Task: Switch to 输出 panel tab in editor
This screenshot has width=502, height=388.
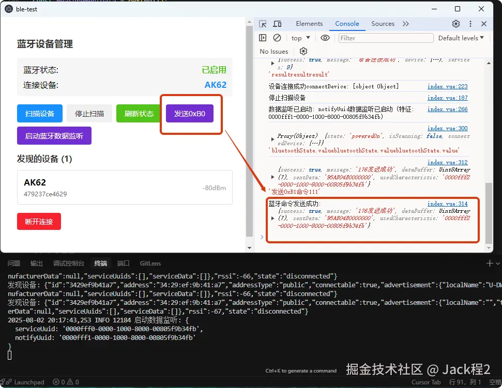Action: coord(37,263)
